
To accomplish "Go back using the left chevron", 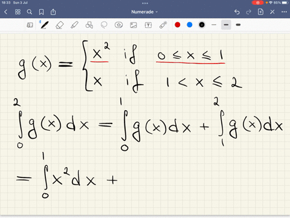I will coord(5,12).
